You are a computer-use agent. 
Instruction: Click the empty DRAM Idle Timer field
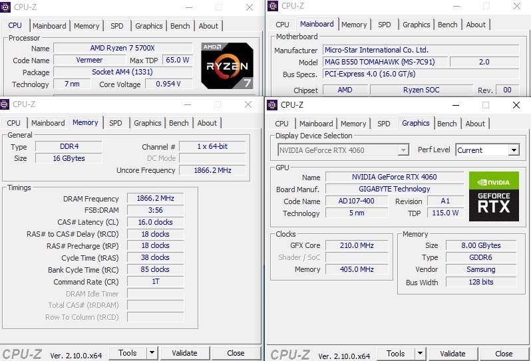coord(156,294)
